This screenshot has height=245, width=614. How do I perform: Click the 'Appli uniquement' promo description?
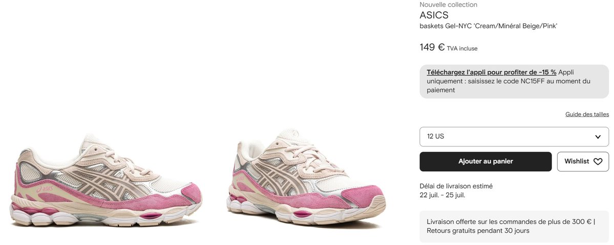coord(509,81)
